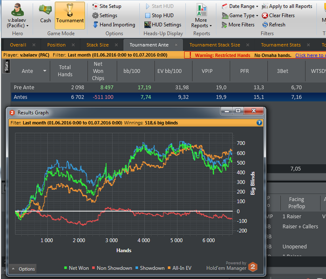Toggle the All-In EV orange legend
The height and width of the screenshot is (279, 326).
(x=179, y=268)
